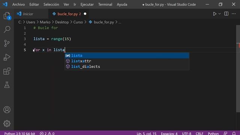Screen dimensions: 240x135
Task: Click the variable icon beside lista suggestion
Action: 68,55
